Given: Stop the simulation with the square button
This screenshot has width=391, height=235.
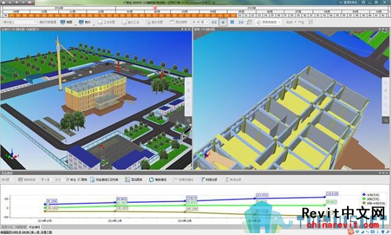Looking at the screenshot, I should pyautogui.click(x=232, y=22).
